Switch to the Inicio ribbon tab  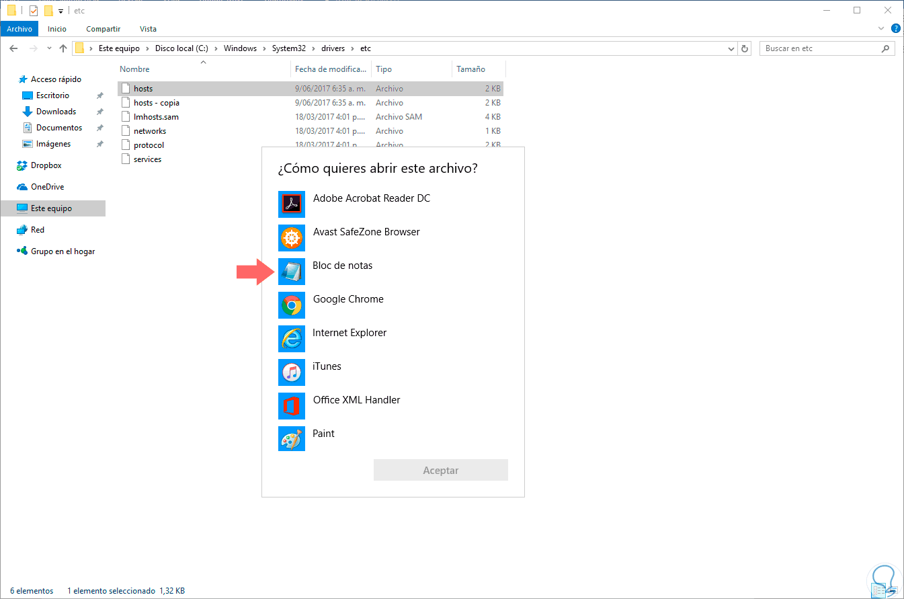tap(57, 29)
